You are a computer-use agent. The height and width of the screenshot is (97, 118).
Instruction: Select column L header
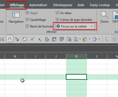click(x=97, y=56)
